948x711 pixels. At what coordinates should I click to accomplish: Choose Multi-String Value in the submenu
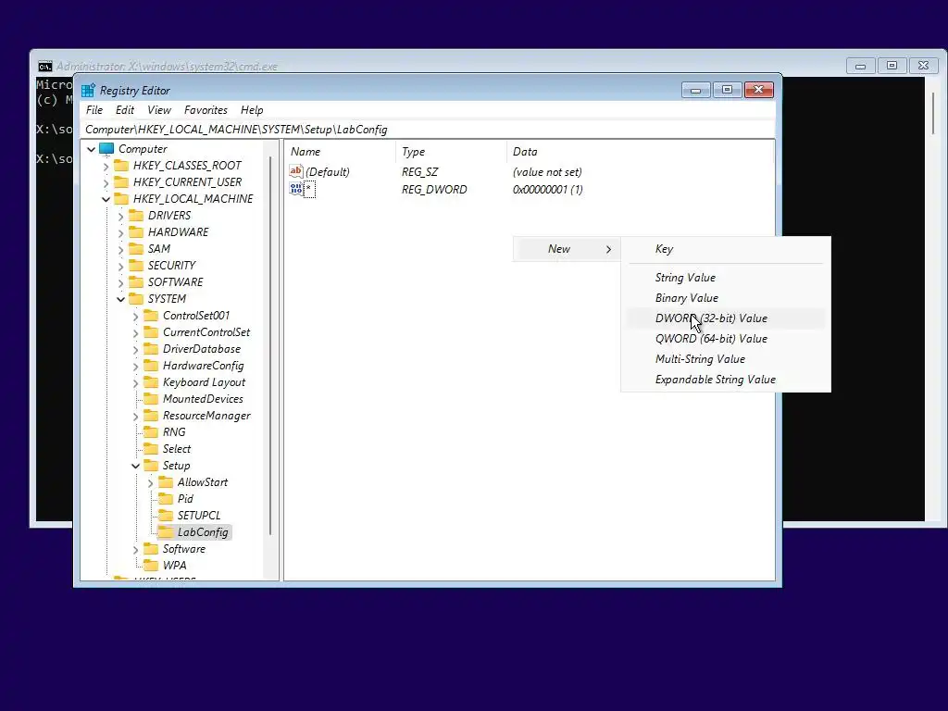click(726, 359)
